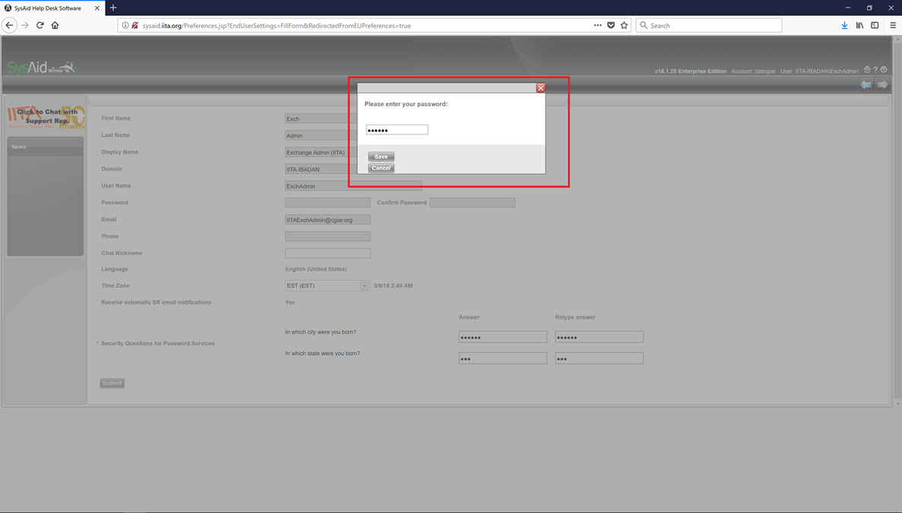
Task: Open the Firefox Library icon
Action: tap(859, 24)
